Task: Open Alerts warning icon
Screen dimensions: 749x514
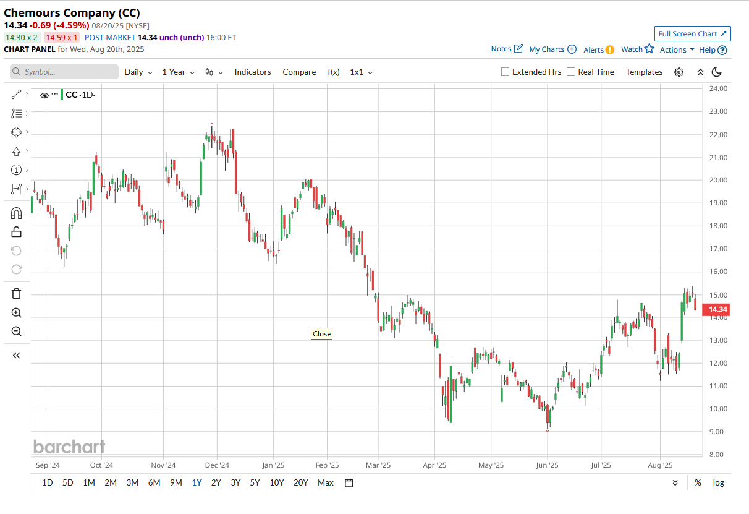Action: click(610, 49)
